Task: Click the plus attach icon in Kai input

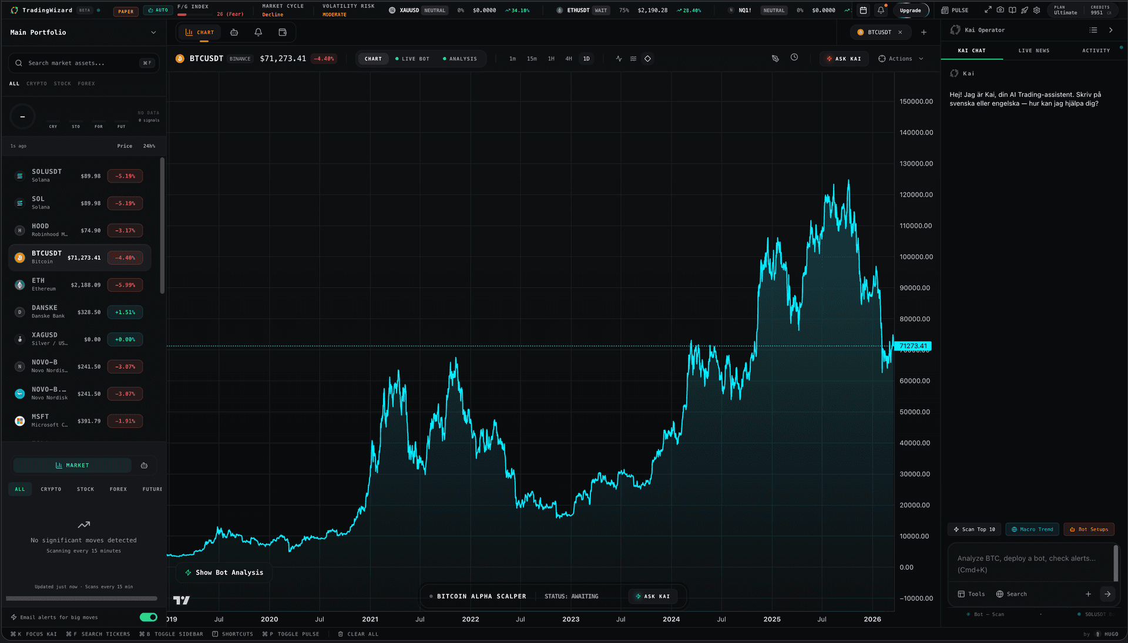Action: click(x=1088, y=594)
